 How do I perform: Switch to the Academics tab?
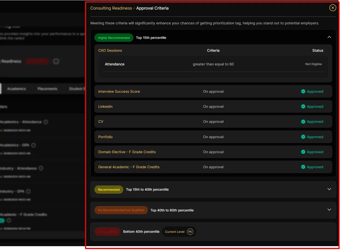coord(16,89)
